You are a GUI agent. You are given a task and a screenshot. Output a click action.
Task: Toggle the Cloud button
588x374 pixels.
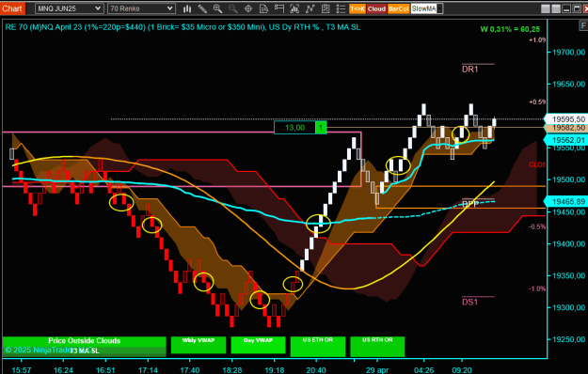[376, 8]
